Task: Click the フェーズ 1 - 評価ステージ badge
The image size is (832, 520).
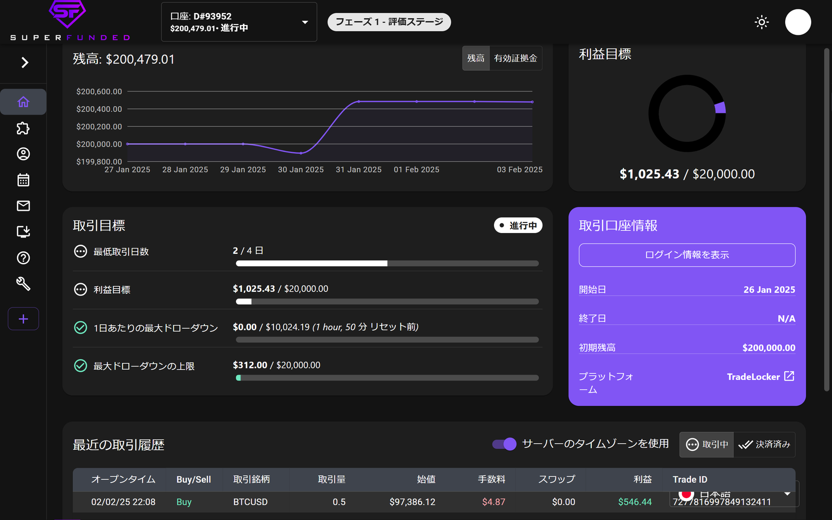Action: click(389, 22)
